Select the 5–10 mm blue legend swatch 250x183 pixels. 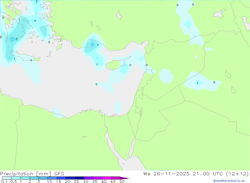tap(43, 178)
